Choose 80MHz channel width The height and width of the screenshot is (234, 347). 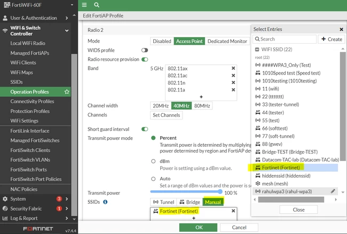pyautogui.click(x=202, y=106)
